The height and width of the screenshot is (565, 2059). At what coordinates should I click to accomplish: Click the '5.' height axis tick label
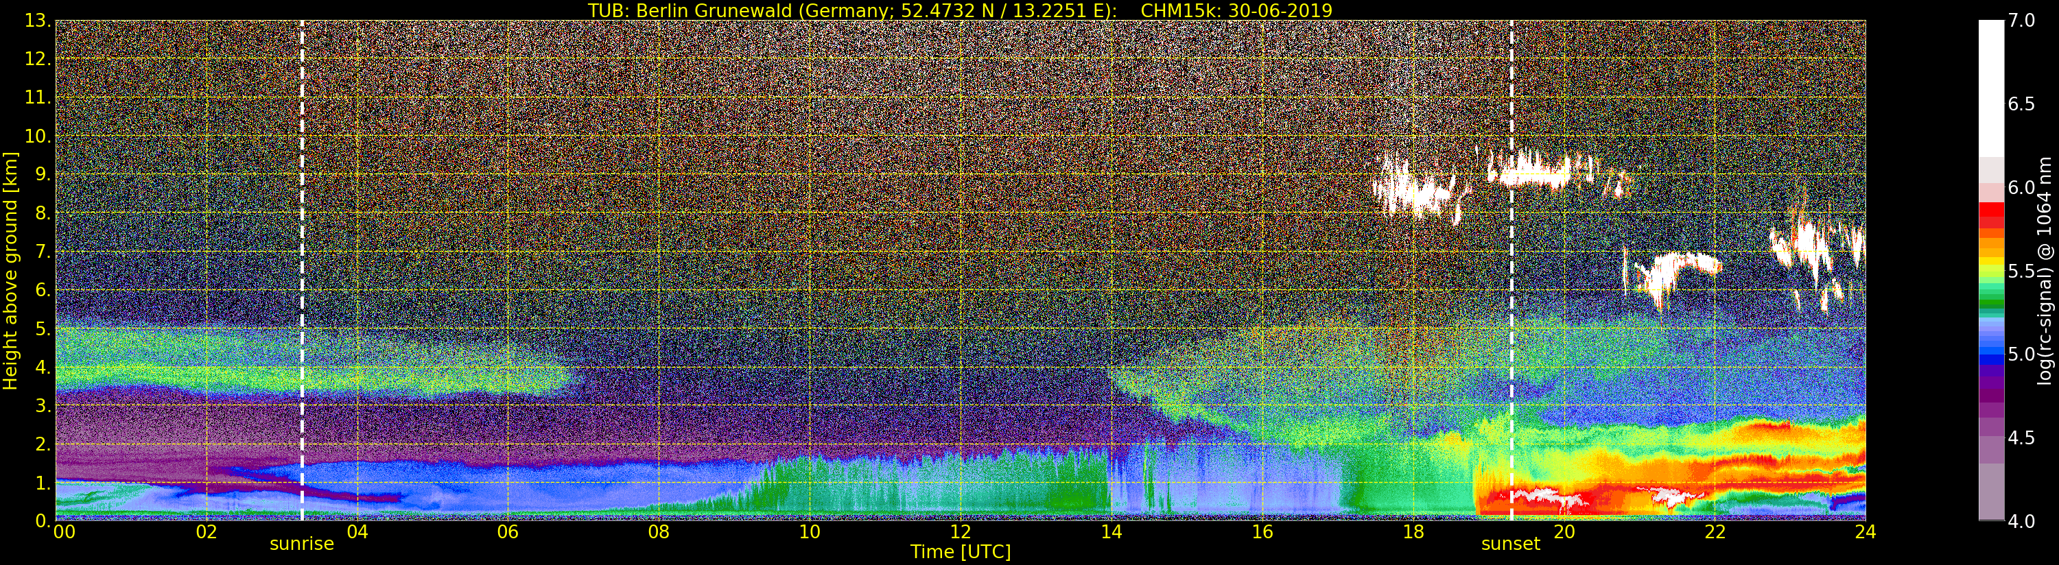click(44, 328)
